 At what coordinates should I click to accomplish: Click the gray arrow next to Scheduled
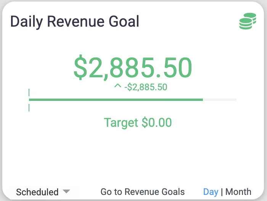66,191
